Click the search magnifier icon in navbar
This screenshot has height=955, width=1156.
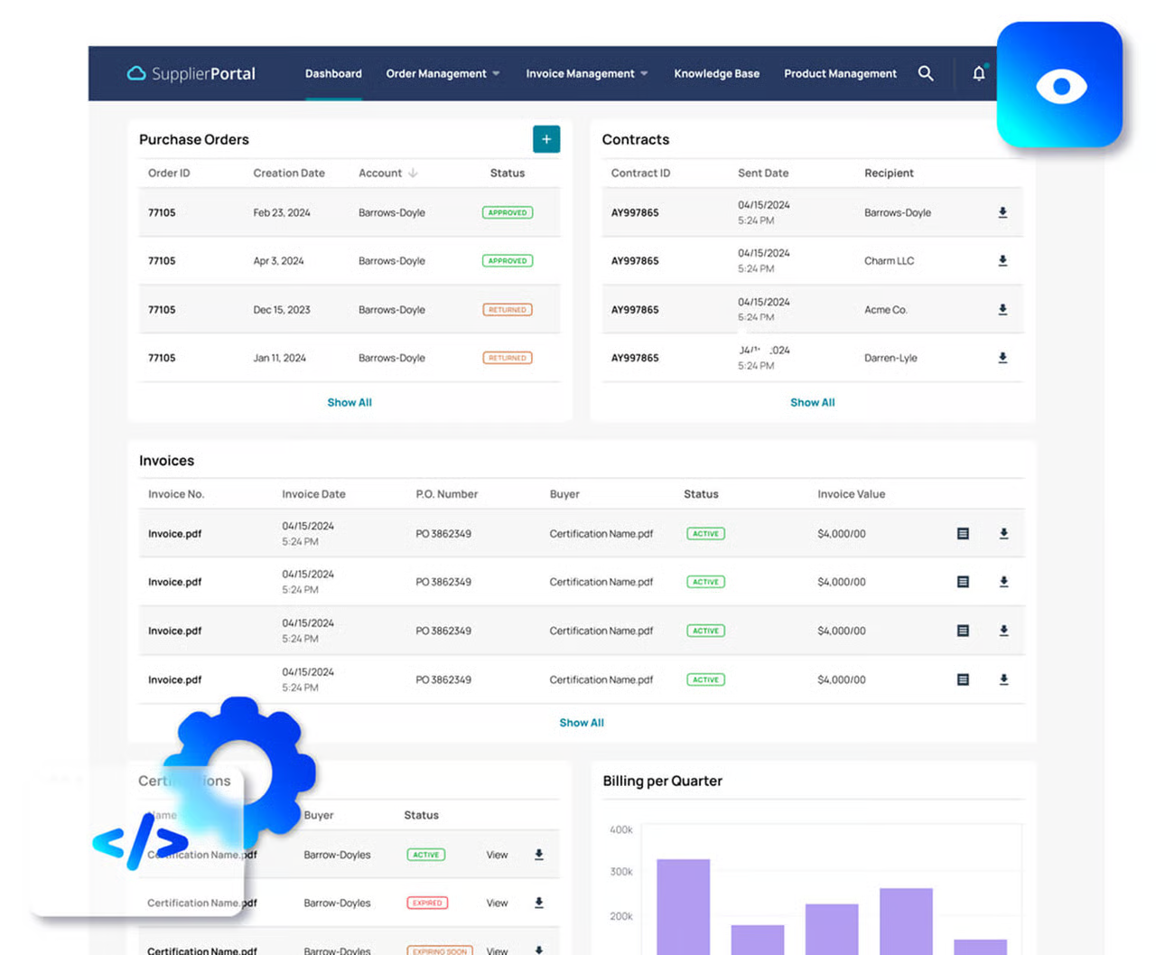click(926, 73)
